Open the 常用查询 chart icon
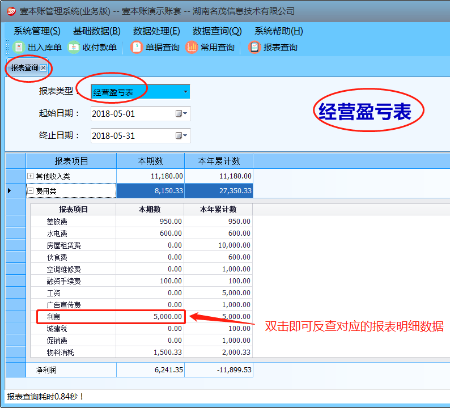450x408 pixels. [192, 48]
